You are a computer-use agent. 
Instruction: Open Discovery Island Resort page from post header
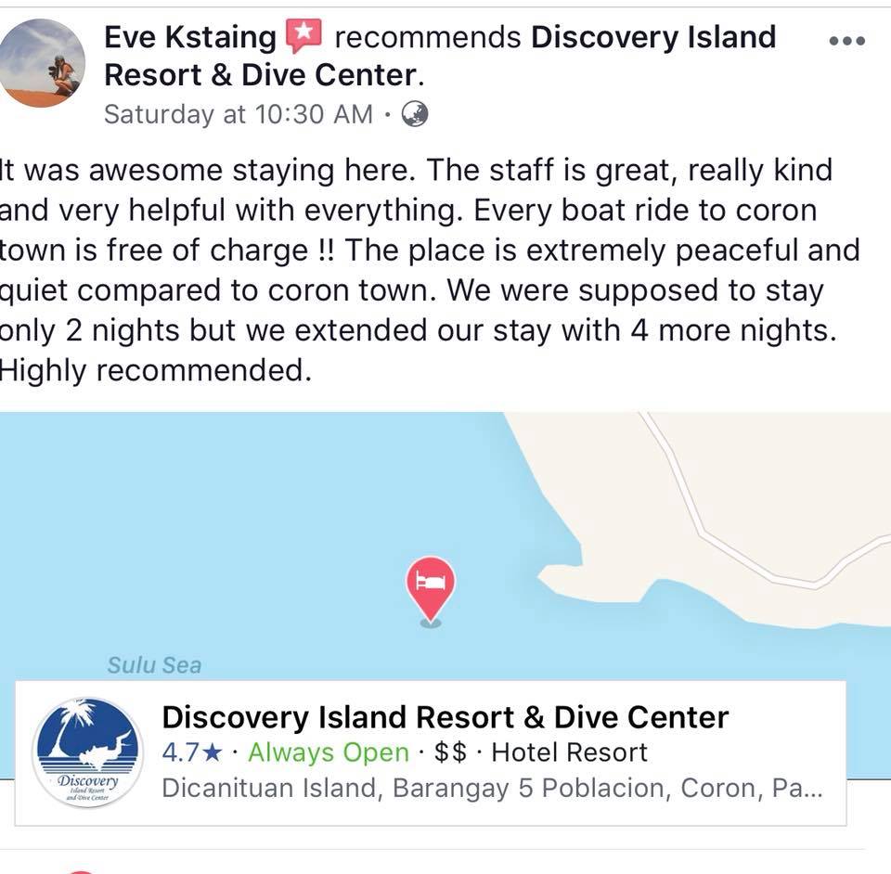click(440, 56)
